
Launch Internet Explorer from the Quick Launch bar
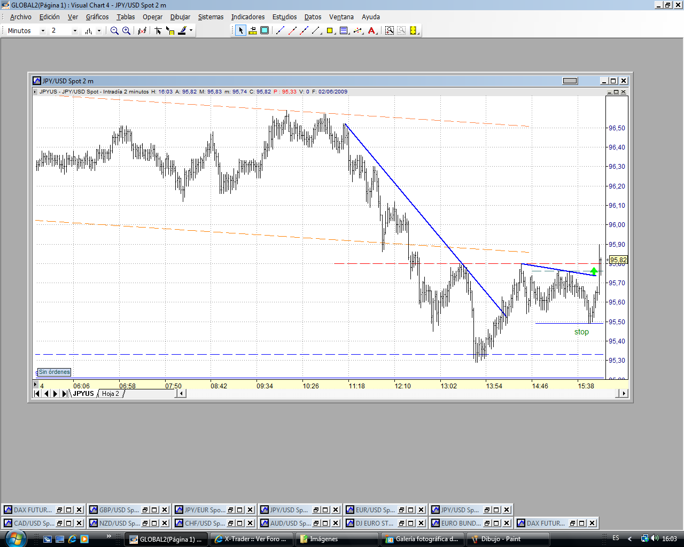click(x=72, y=539)
